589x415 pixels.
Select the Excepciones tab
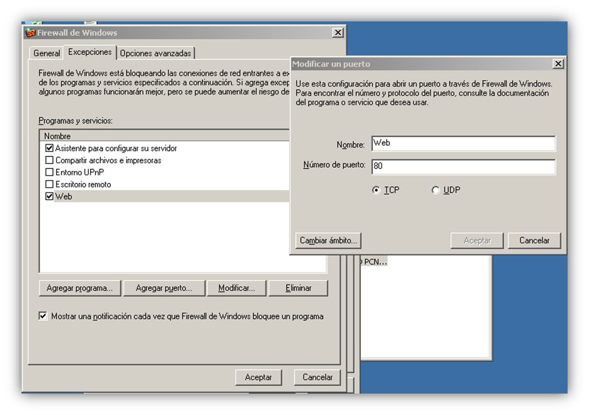click(90, 52)
